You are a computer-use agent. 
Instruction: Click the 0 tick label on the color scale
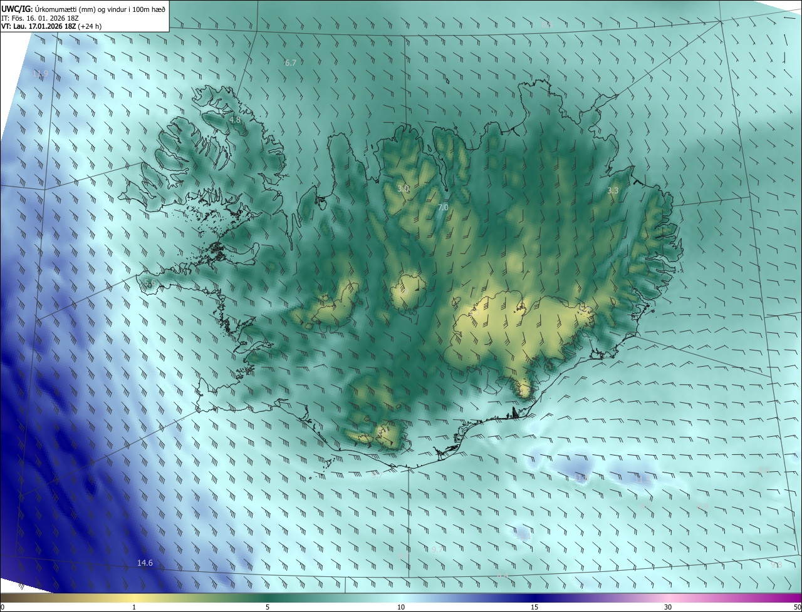[3, 607]
